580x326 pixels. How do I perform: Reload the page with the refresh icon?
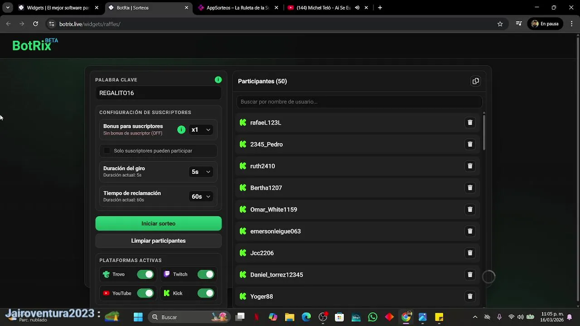35,24
